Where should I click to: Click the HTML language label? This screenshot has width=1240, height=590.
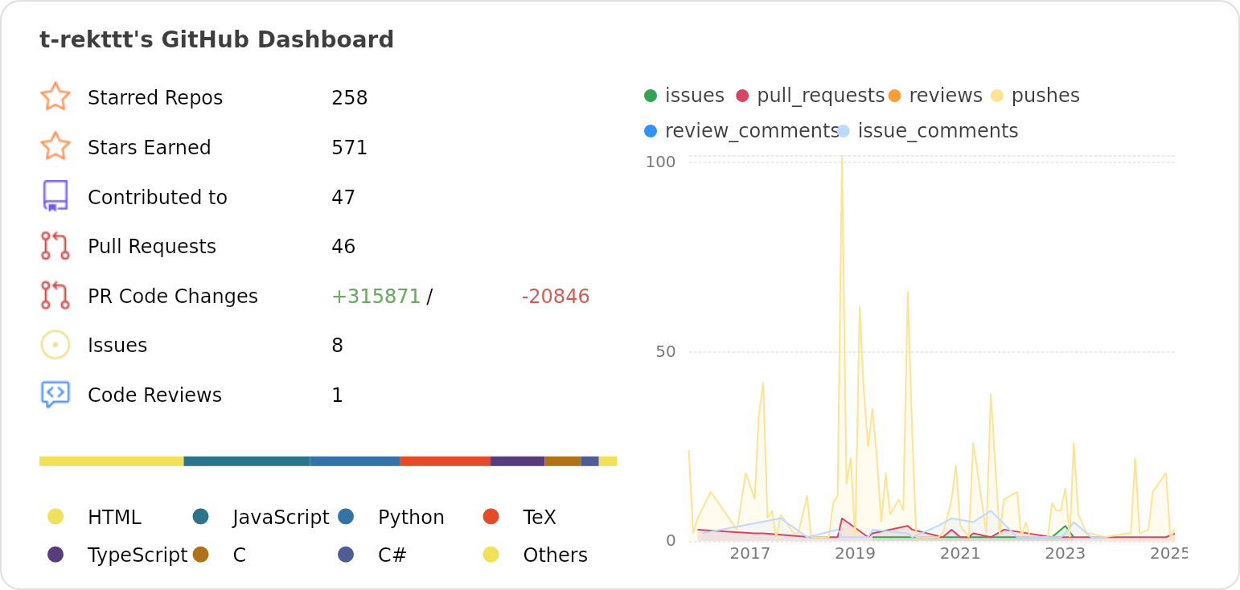coord(114,518)
